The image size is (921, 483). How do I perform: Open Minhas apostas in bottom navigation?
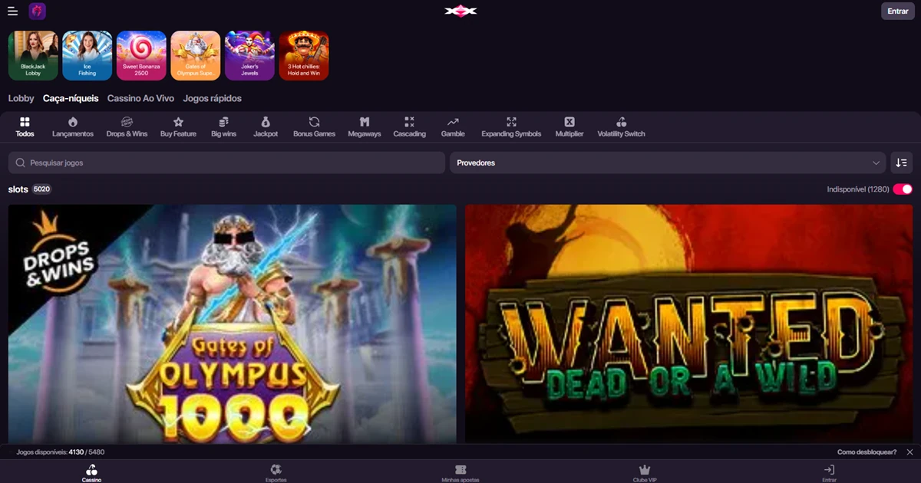460,472
